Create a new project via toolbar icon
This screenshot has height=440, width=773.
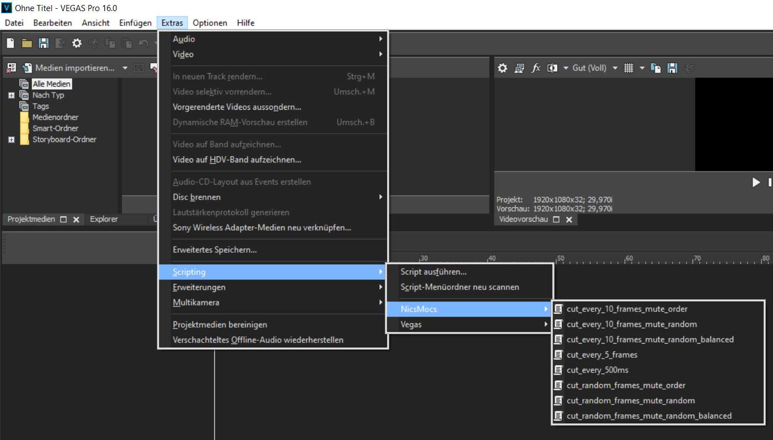10,43
